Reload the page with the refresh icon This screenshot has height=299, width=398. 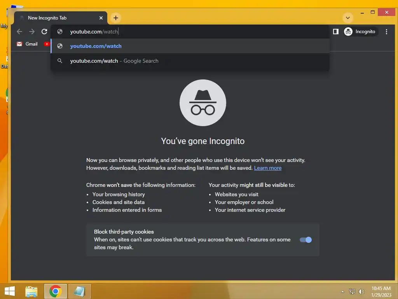[x=44, y=32]
